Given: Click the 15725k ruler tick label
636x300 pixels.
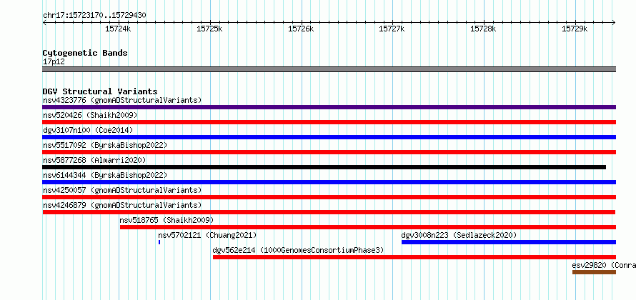Looking at the screenshot, I should [x=209, y=29].
